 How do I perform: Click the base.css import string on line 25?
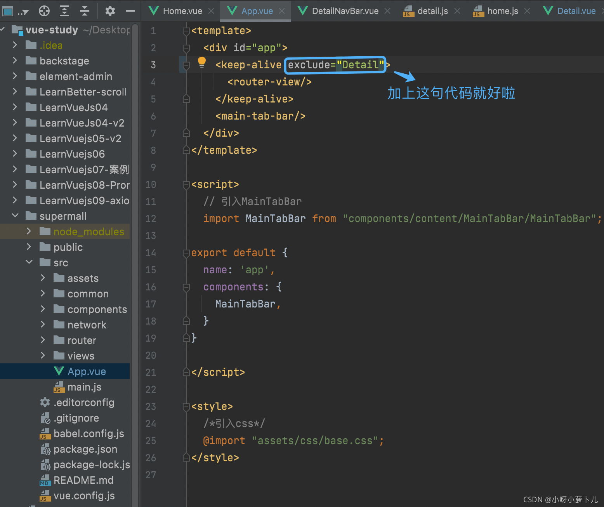coord(315,441)
